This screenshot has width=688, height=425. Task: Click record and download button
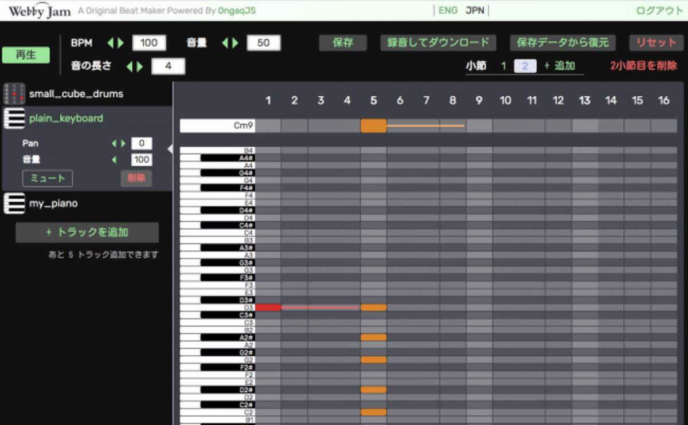(x=438, y=43)
